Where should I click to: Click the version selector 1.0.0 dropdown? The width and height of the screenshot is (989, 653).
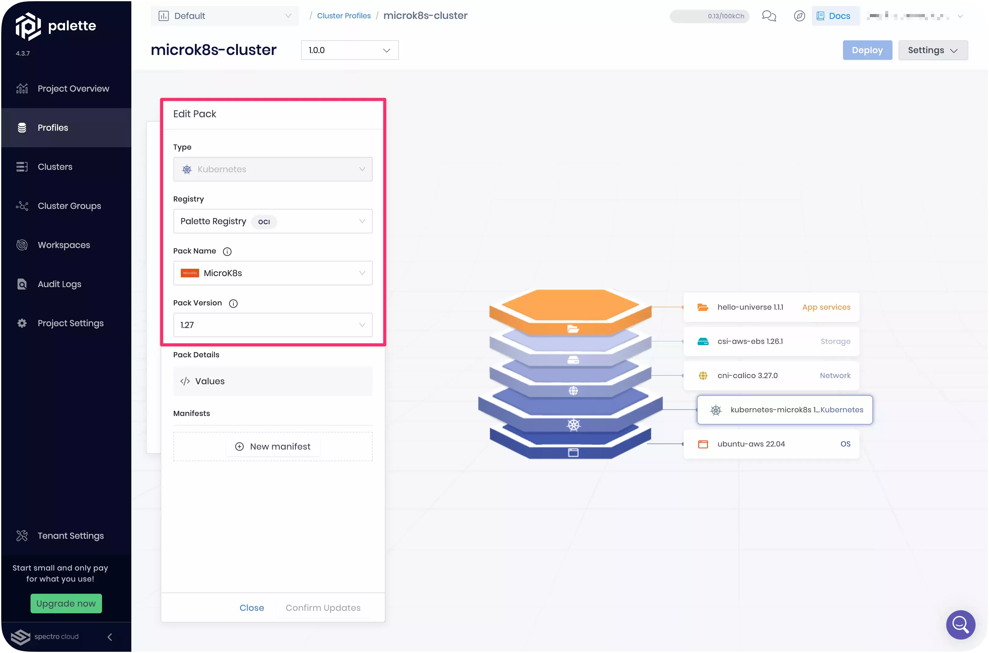coord(349,49)
